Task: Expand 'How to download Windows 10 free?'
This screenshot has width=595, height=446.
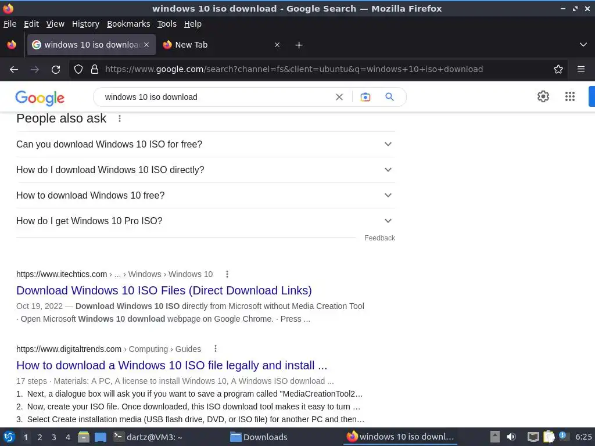Action: click(x=206, y=195)
